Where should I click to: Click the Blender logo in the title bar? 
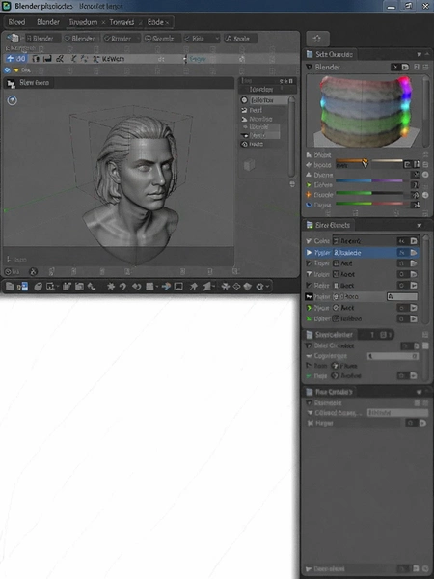click(7, 6)
